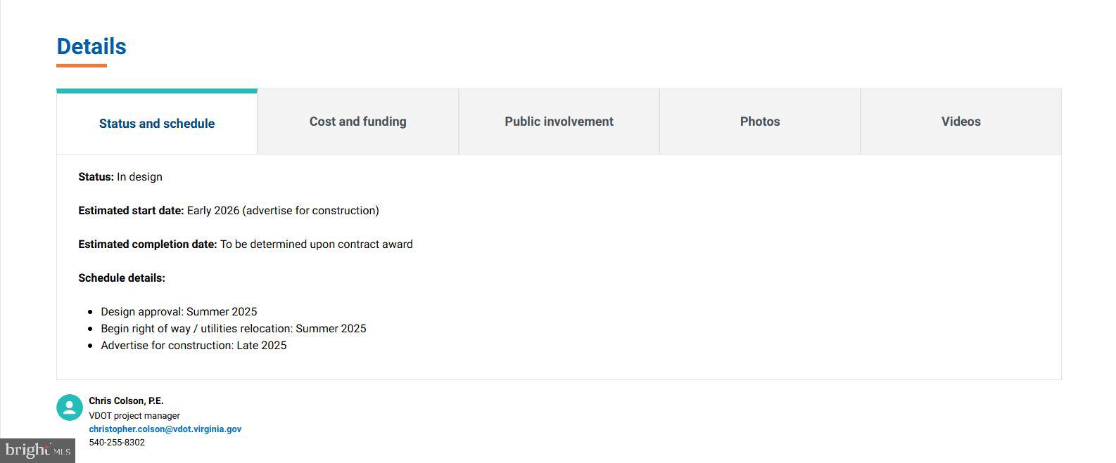The height and width of the screenshot is (463, 1116).
Task: Go to the Videos tab
Action: click(x=960, y=122)
